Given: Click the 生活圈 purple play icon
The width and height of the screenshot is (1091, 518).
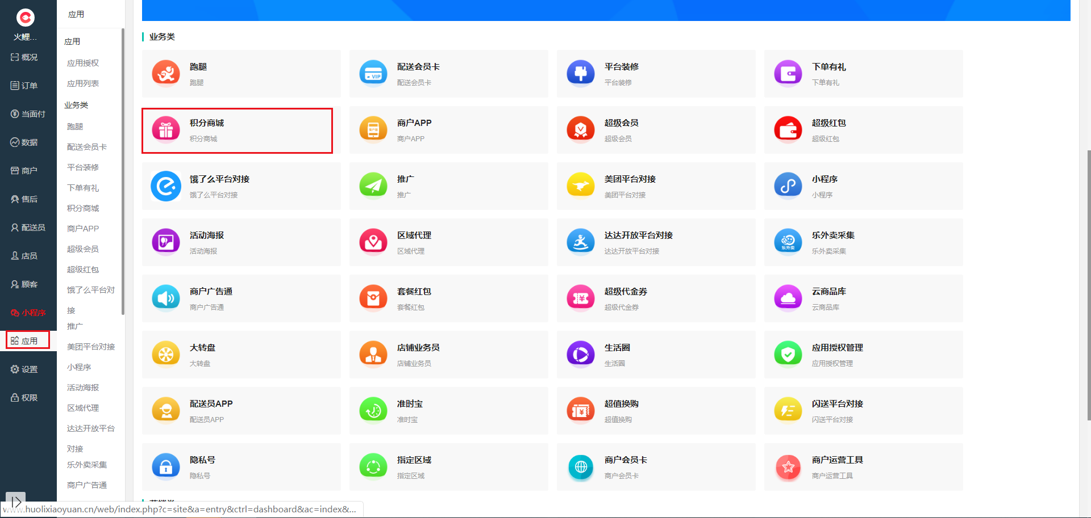Looking at the screenshot, I should pyautogui.click(x=581, y=355).
